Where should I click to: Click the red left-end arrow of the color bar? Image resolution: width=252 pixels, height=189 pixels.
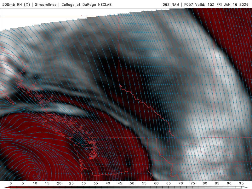click(x=7, y=187)
